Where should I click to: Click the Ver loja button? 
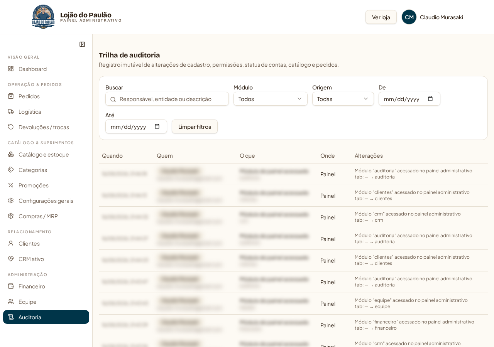pos(381,17)
